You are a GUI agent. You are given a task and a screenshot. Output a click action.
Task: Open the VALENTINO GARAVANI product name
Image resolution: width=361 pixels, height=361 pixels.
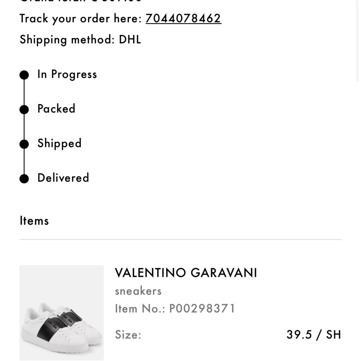(186, 273)
